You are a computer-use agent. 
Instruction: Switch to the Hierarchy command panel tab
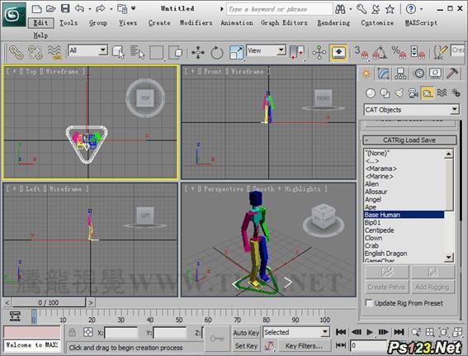[x=400, y=74]
